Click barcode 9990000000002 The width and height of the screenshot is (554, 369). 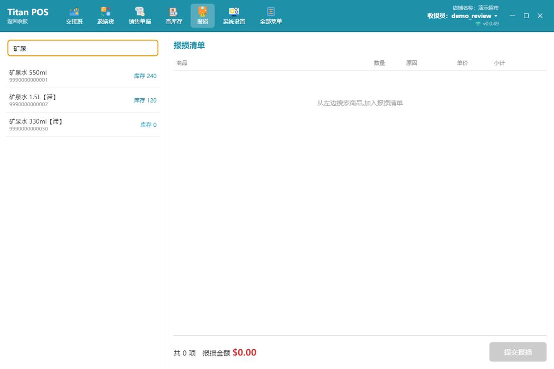28,104
